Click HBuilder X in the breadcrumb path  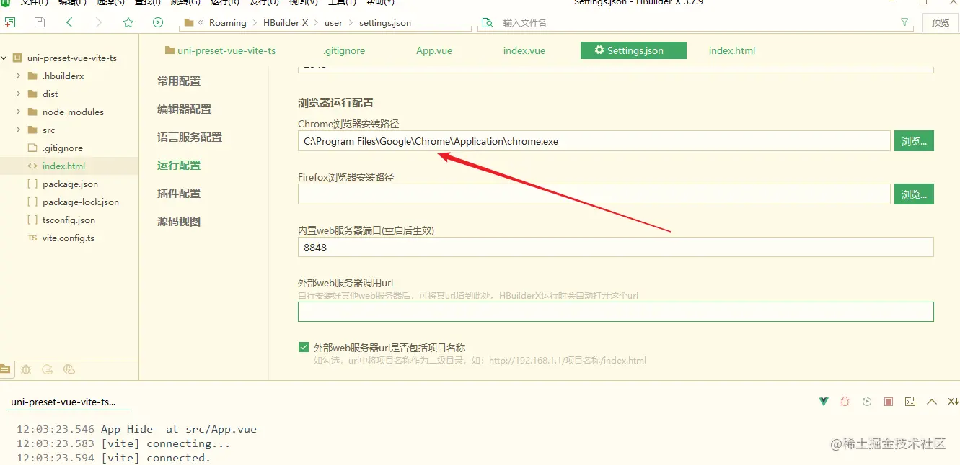coord(286,23)
